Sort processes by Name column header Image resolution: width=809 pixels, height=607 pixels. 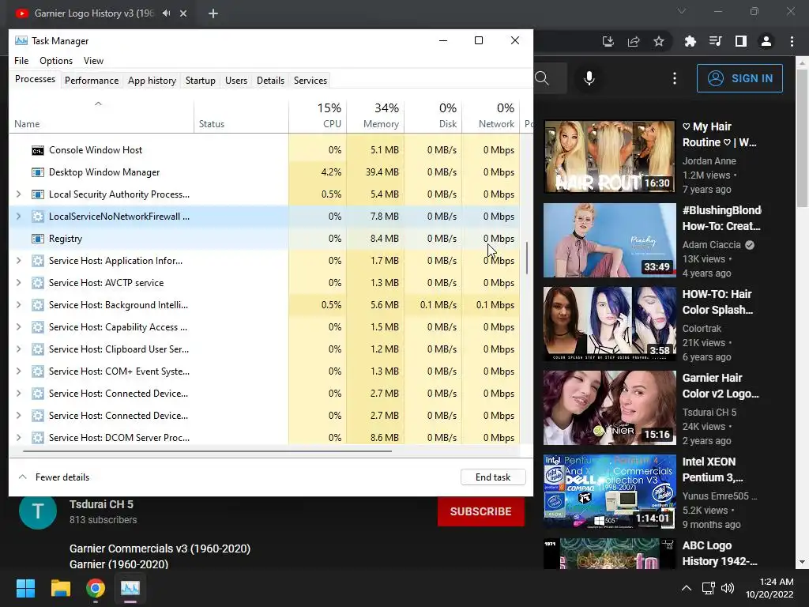pyautogui.click(x=101, y=116)
